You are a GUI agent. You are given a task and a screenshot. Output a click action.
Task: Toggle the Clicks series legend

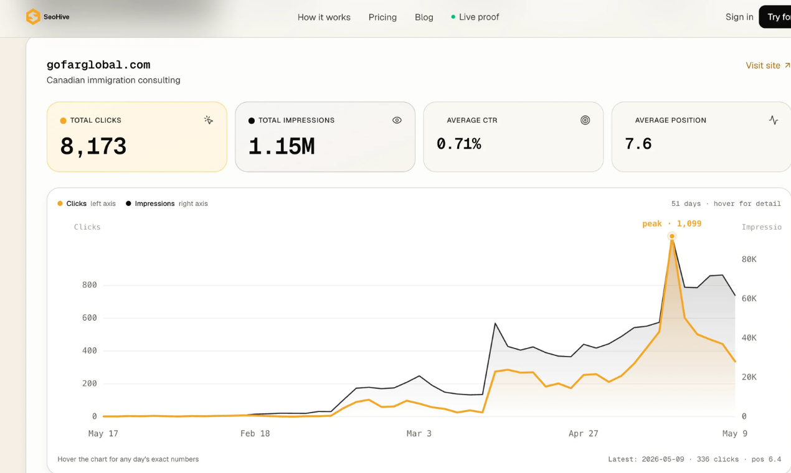(87, 204)
